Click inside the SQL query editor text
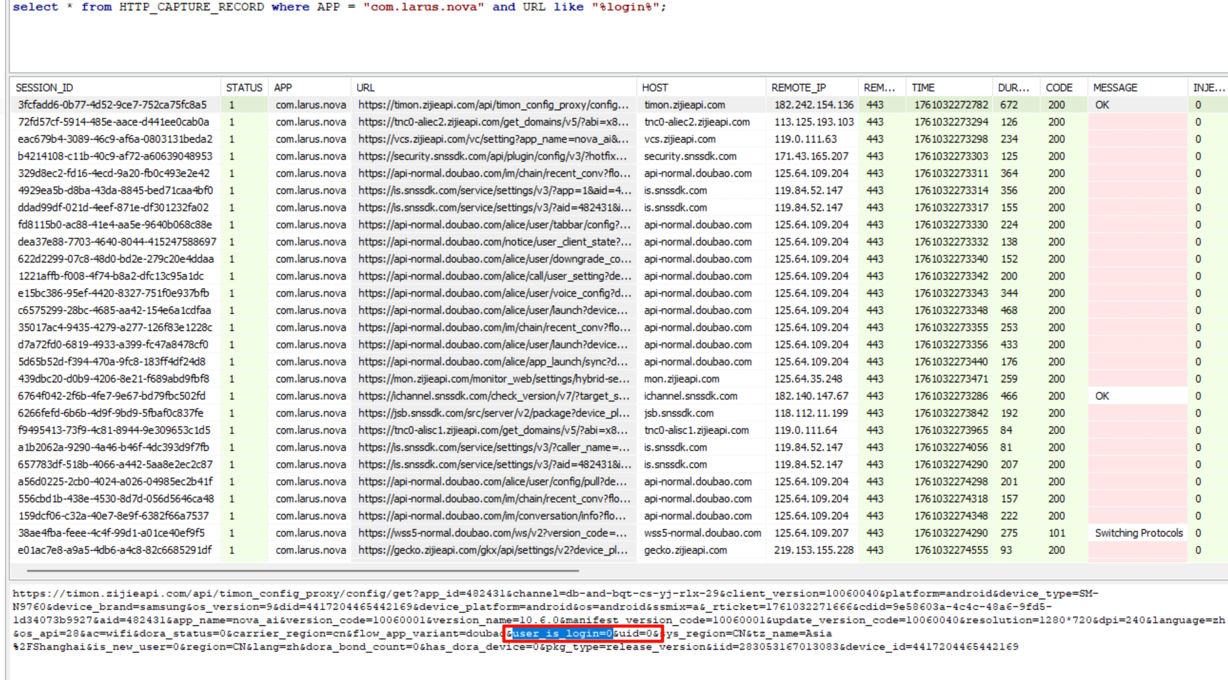This screenshot has height=680, width=1228. pyautogui.click(x=339, y=8)
